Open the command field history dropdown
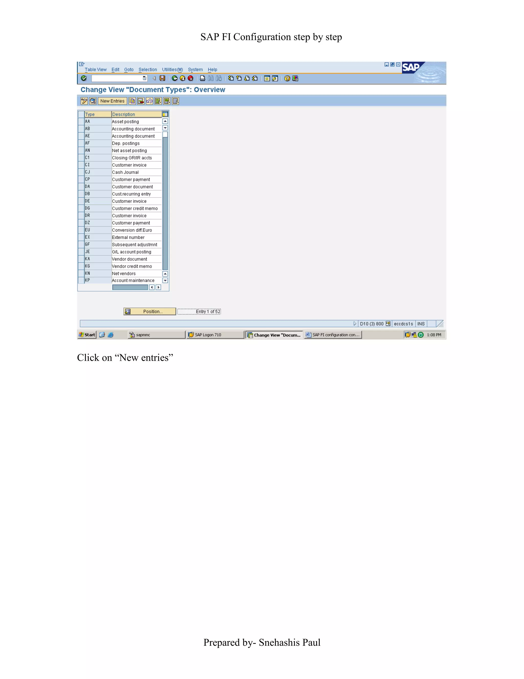The width and height of the screenshot is (524, 679). coord(144,78)
